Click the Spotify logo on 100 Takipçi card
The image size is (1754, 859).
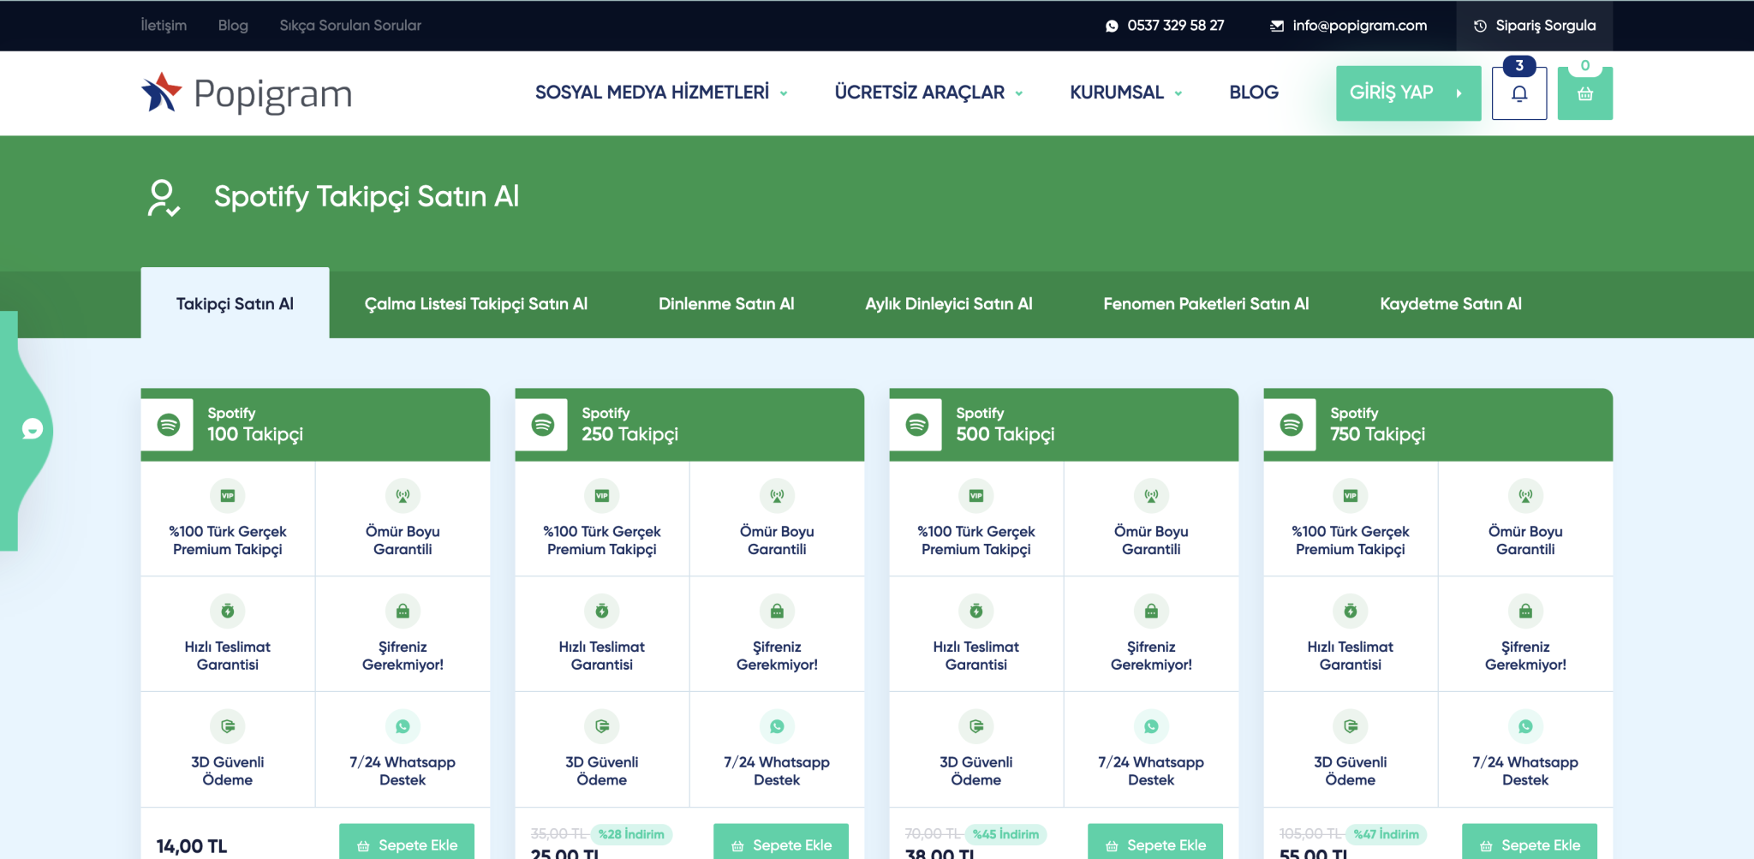(168, 425)
